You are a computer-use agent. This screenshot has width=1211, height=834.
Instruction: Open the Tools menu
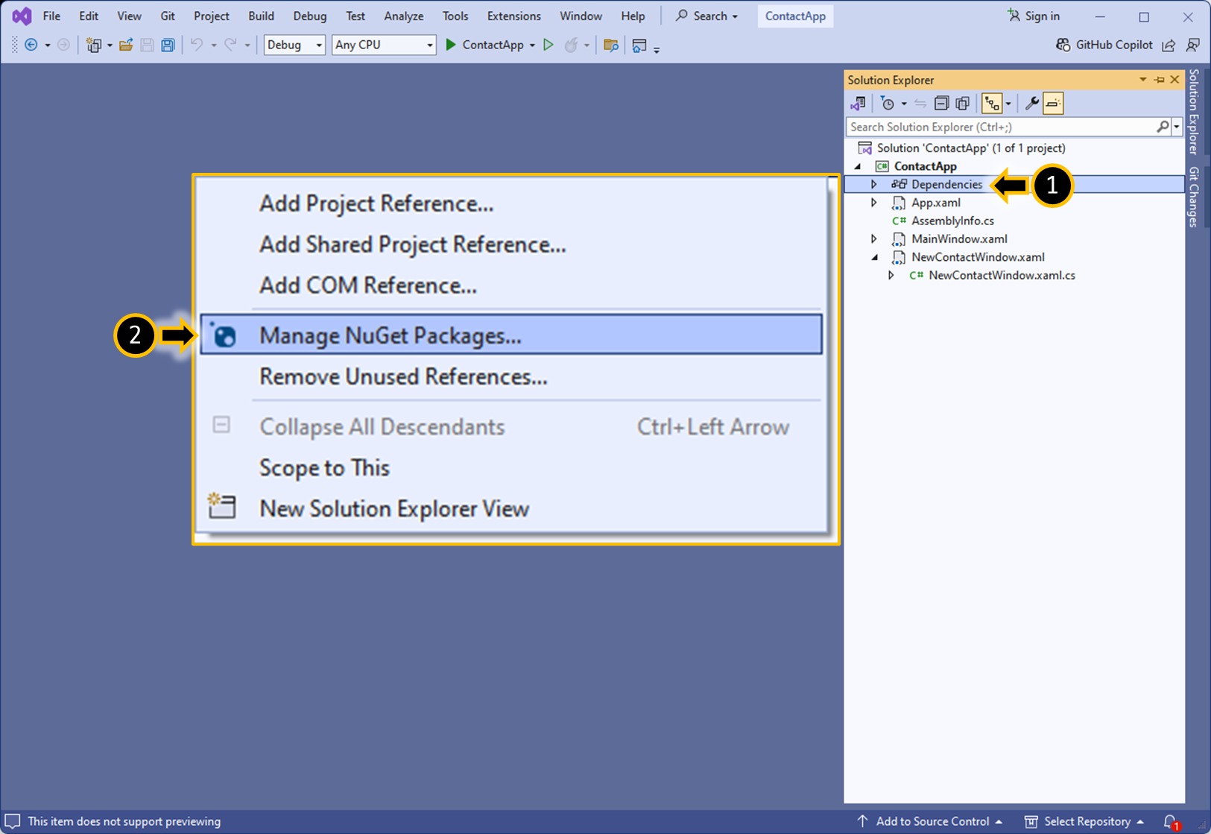click(x=455, y=16)
